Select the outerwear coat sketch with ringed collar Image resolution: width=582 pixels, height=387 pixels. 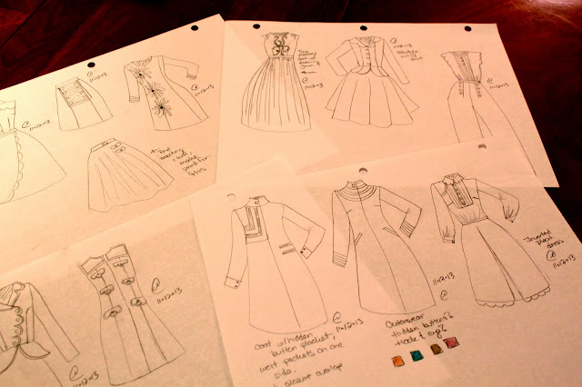[382, 246]
